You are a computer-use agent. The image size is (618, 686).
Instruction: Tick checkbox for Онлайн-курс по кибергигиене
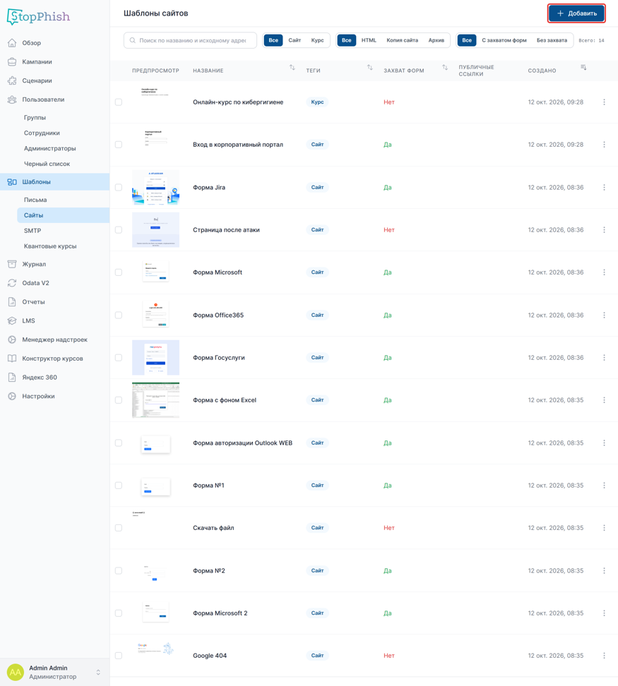[119, 102]
